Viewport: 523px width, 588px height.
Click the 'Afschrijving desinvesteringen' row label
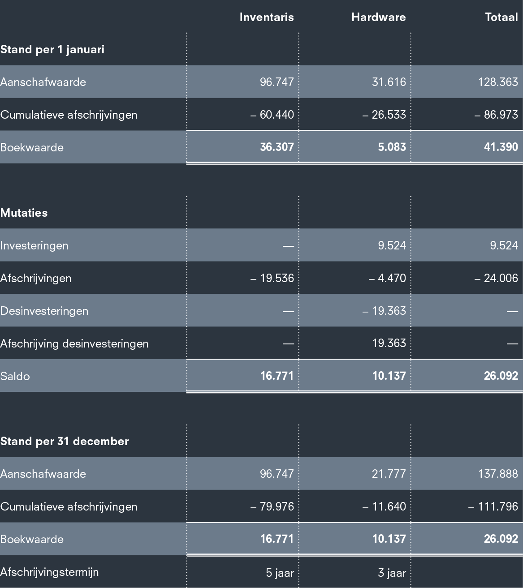click(x=74, y=343)
